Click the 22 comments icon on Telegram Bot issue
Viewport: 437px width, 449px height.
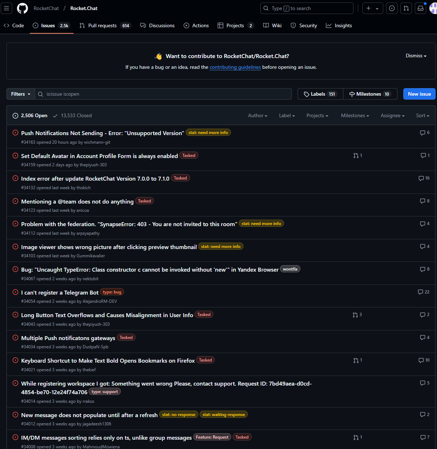[x=424, y=292]
